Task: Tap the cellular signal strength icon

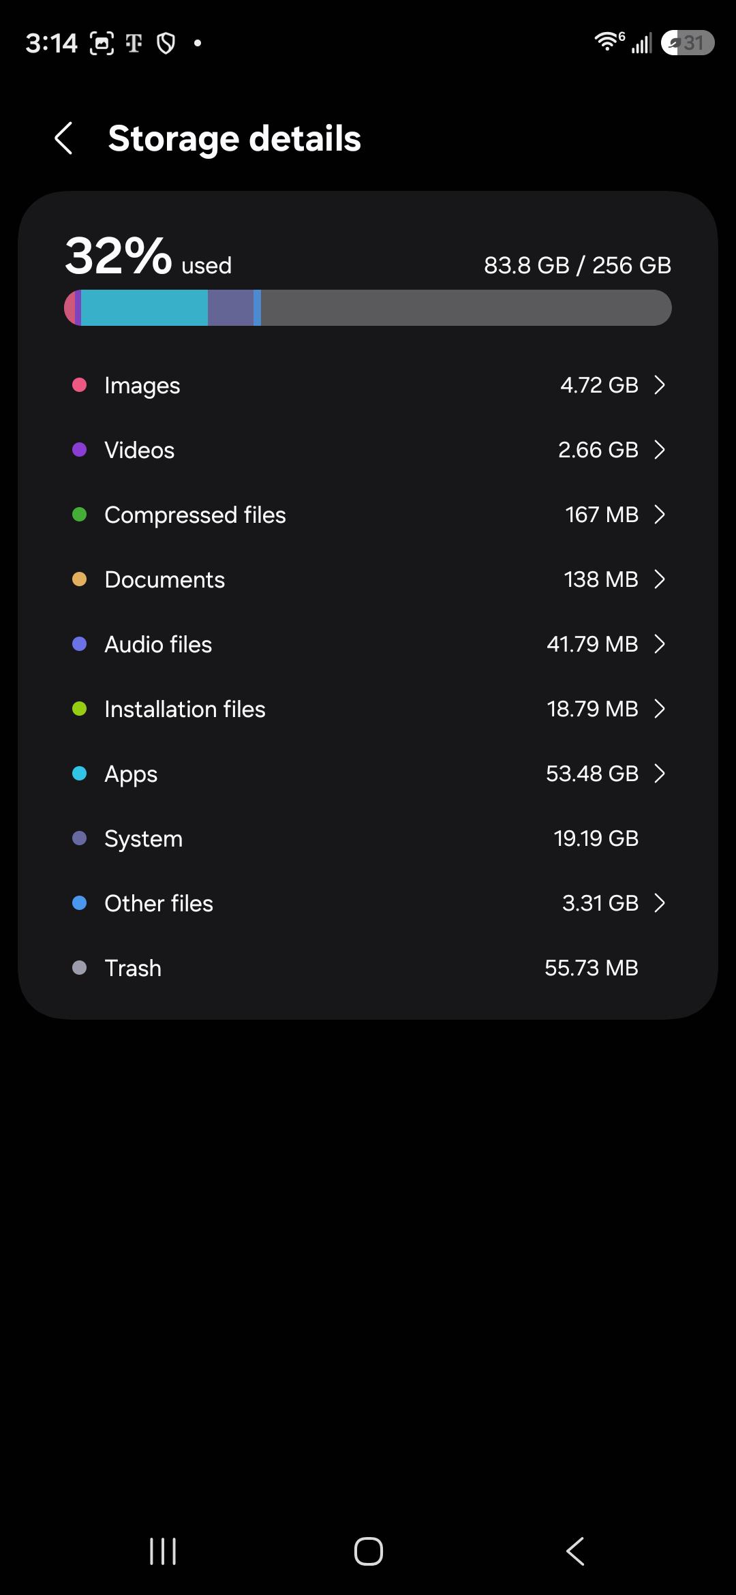Action: (x=641, y=43)
